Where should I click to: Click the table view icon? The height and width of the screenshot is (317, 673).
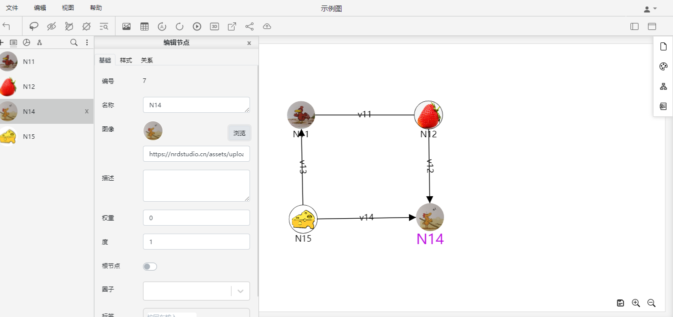[x=144, y=26]
